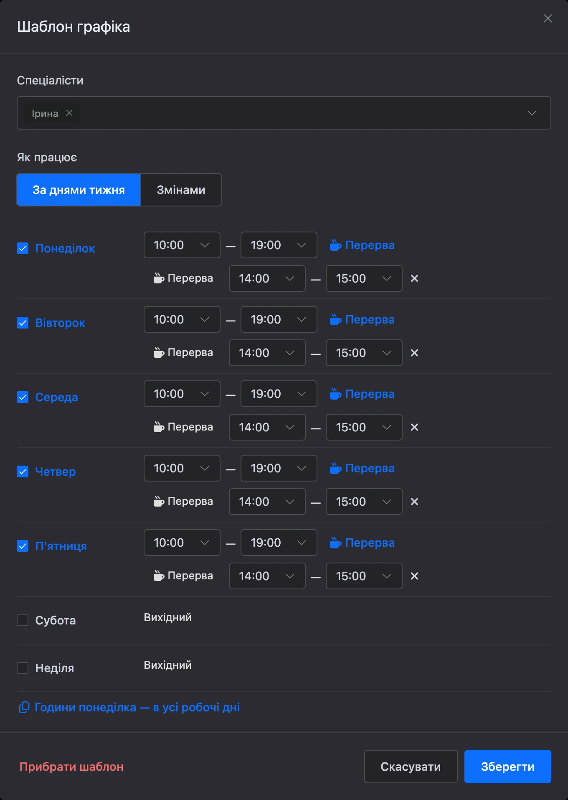
Task: Click the cup icon to add a Четвер break
Action: click(x=335, y=468)
